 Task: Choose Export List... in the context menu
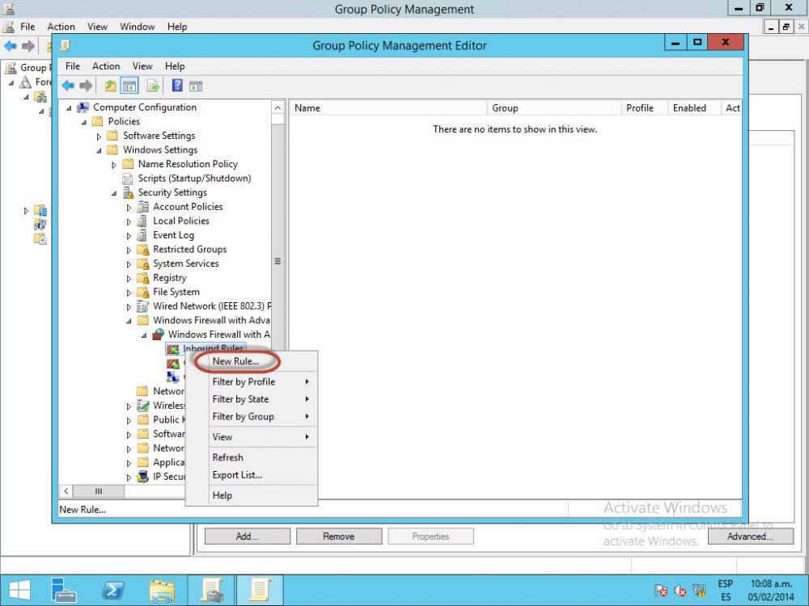[252, 475]
